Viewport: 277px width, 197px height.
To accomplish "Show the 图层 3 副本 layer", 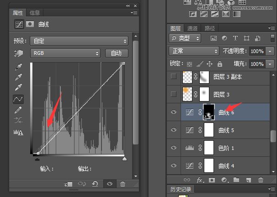I will [x=174, y=76].
